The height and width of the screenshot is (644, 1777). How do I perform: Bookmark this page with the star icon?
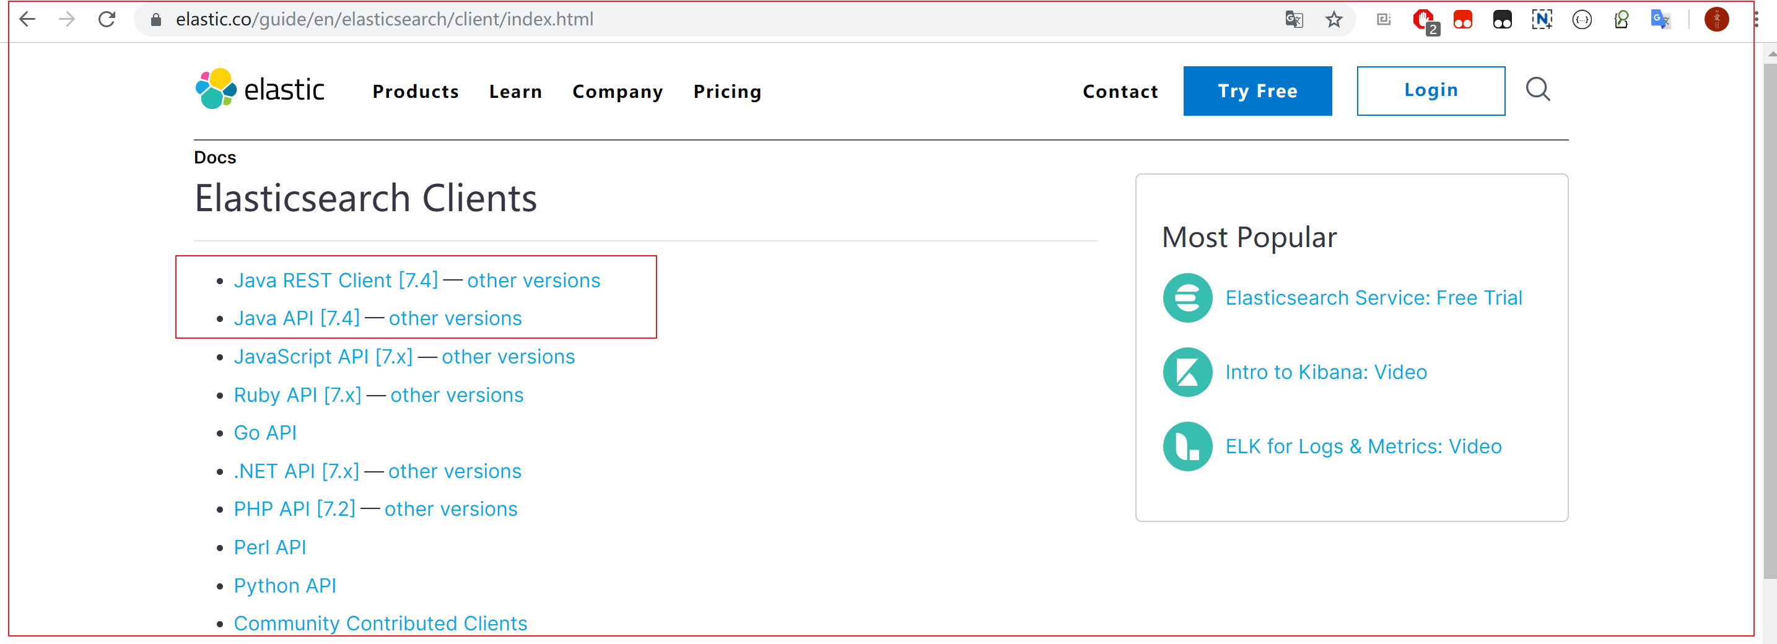tap(1334, 19)
